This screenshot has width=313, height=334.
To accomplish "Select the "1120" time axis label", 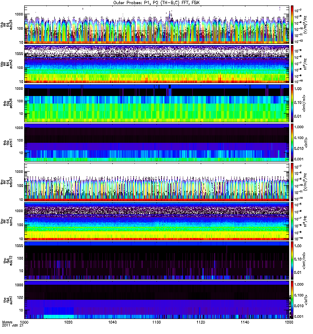I will coord(201,322).
